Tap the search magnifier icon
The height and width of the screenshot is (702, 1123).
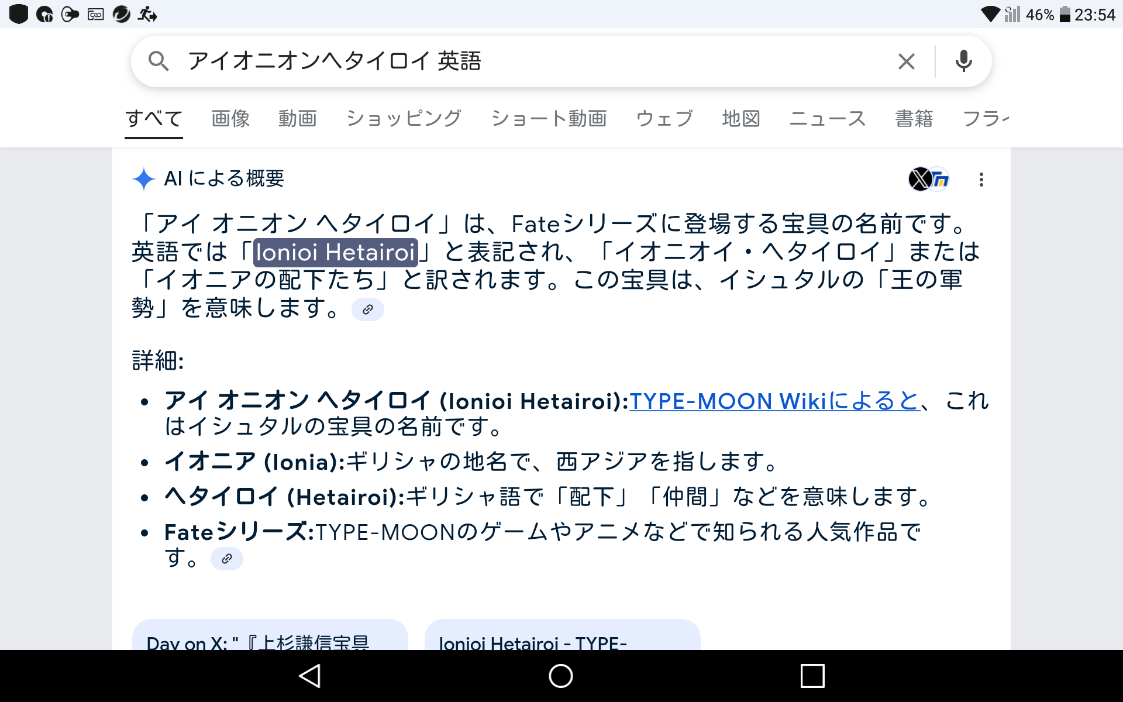point(159,61)
